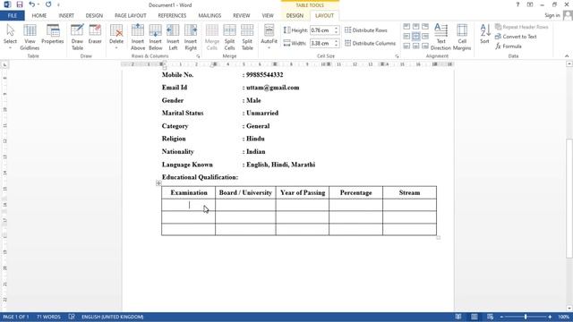Screen dimensions: 573x322
Task: Click the Percentage header cell
Action: [x=356, y=193]
